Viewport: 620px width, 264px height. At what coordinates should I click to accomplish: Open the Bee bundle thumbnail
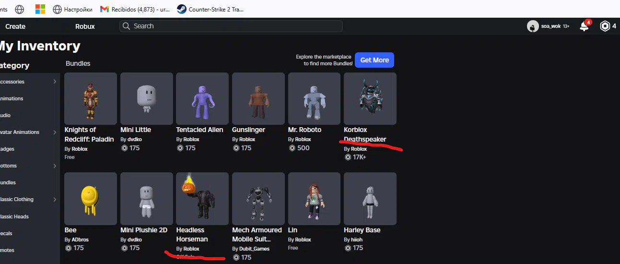[x=91, y=199]
